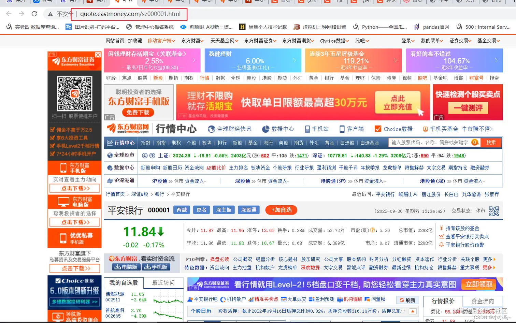Open the QR code icon by 交易状态

pyautogui.click(x=494, y=211)
